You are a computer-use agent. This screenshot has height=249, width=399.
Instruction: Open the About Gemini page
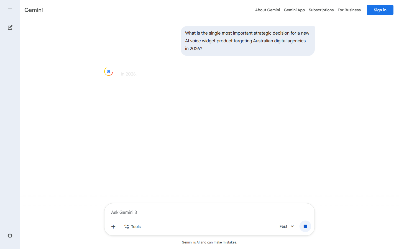(x=267, y=10)
